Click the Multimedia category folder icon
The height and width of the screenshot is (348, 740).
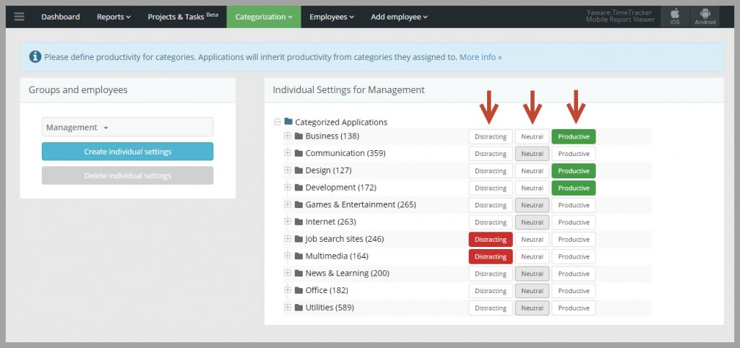tap(298, 256)
